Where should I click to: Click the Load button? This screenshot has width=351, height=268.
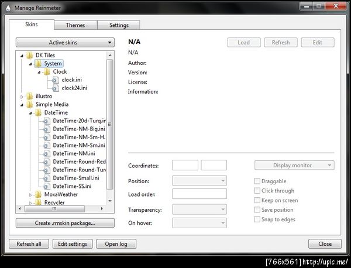click(x=244, y=43)
